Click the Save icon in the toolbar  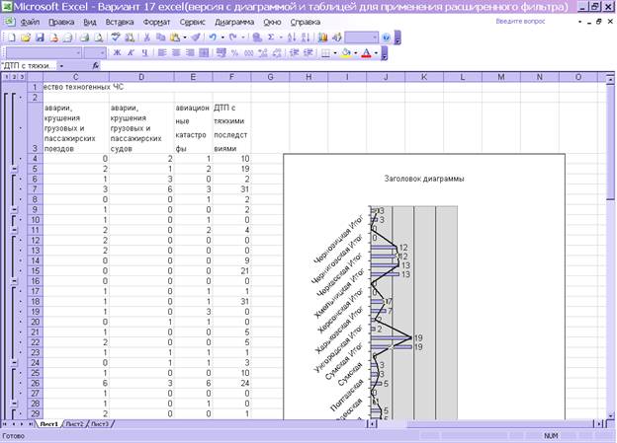coord(41,37)
